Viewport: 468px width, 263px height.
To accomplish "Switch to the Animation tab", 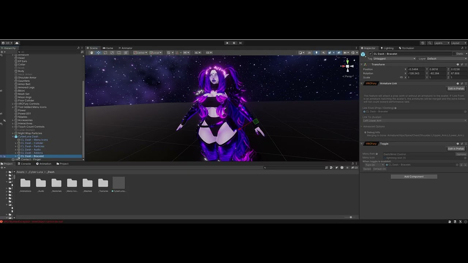I will pyautogui.click(x=44, y=164).
